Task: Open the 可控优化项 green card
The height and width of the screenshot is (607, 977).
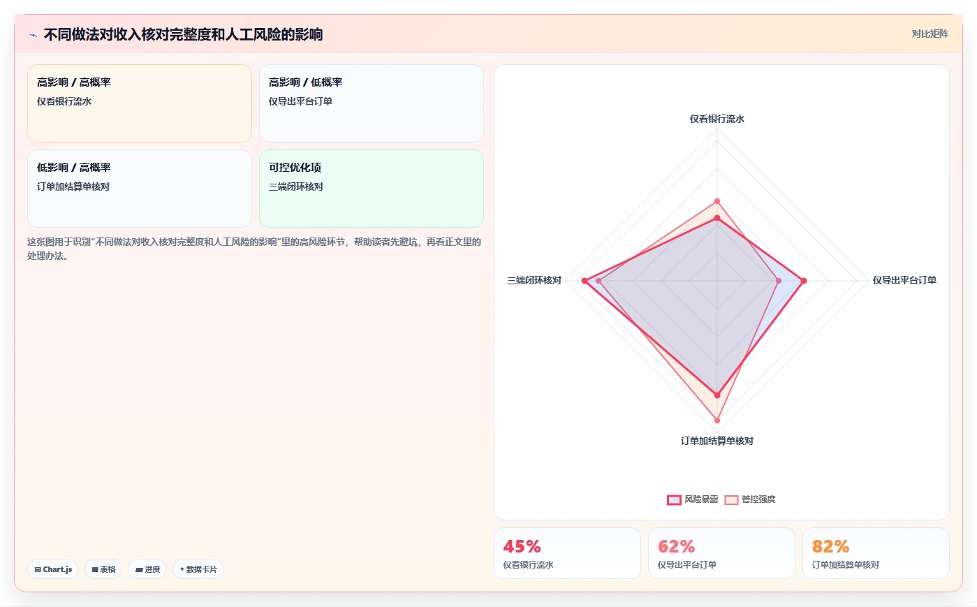Action: click(372, 189)
